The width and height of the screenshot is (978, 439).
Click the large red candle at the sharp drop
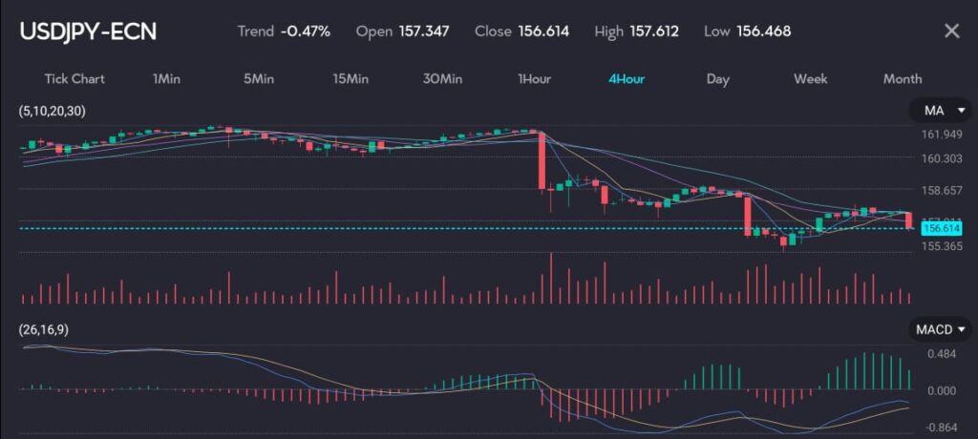pos(542,160)
